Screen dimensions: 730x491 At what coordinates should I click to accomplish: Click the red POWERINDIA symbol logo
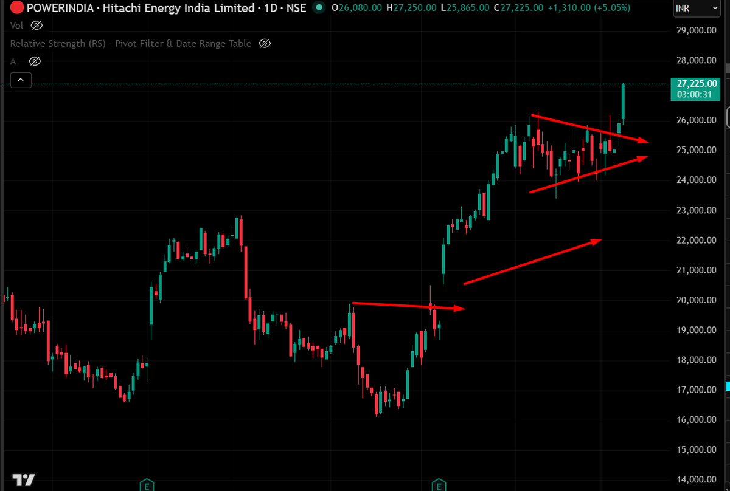pos(18,8)
